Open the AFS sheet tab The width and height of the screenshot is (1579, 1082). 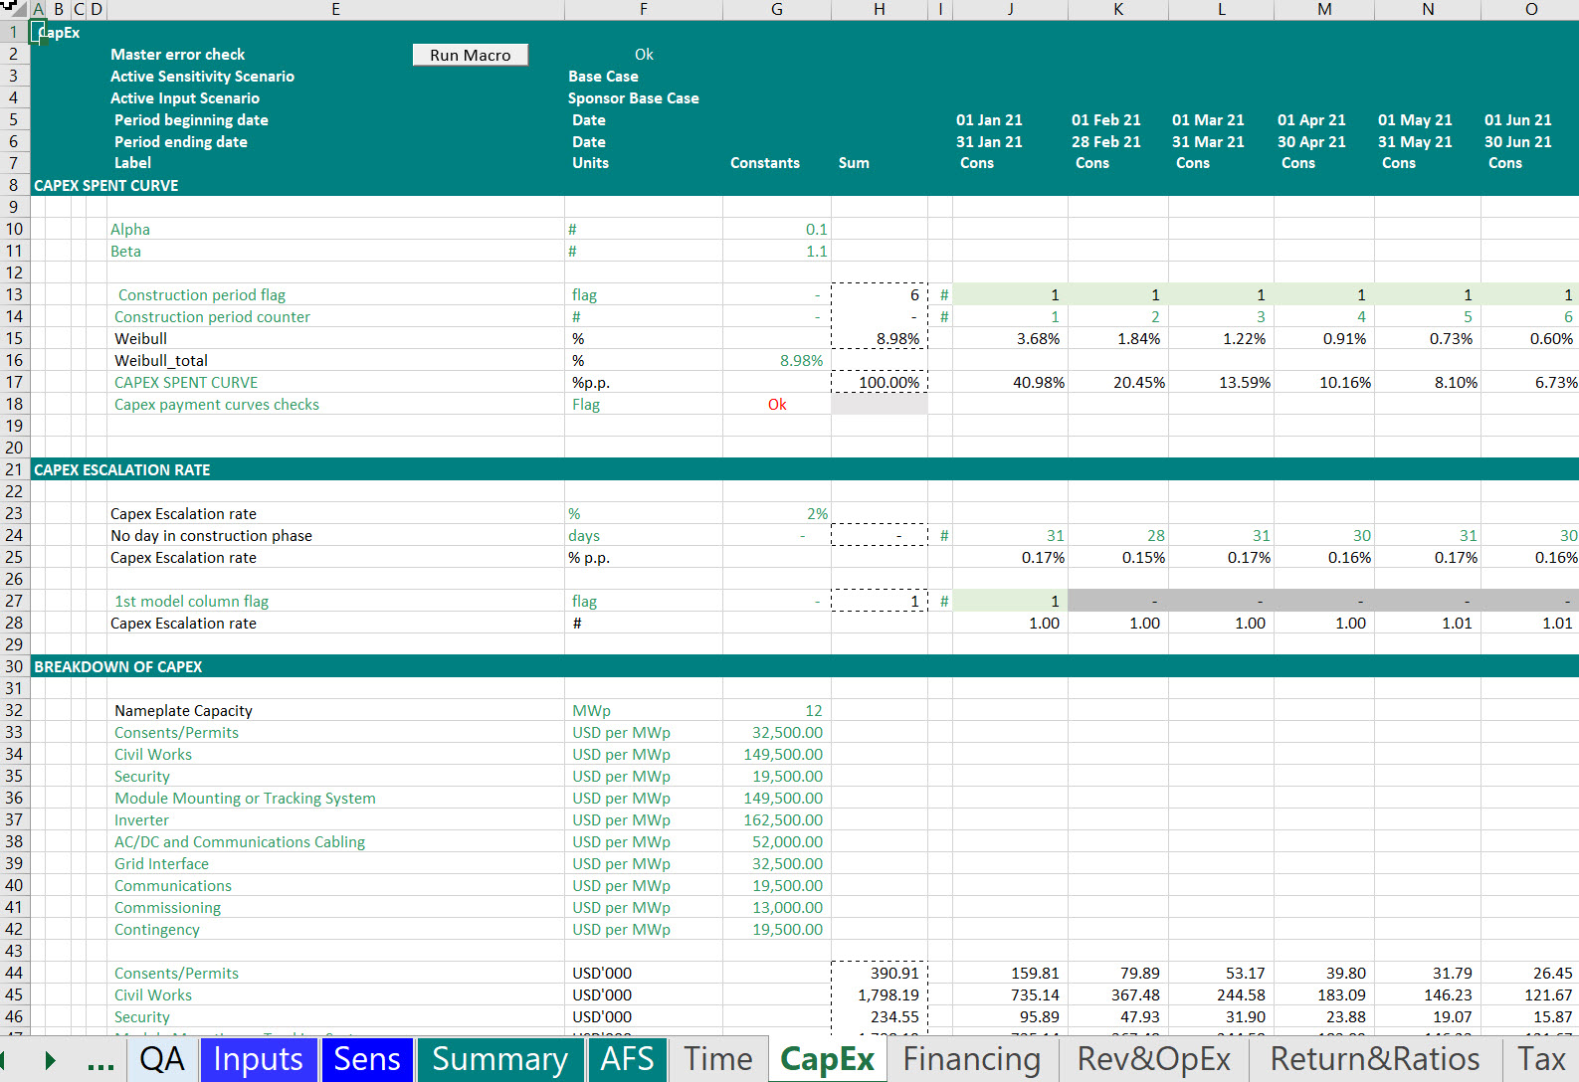coord(627,1059)
